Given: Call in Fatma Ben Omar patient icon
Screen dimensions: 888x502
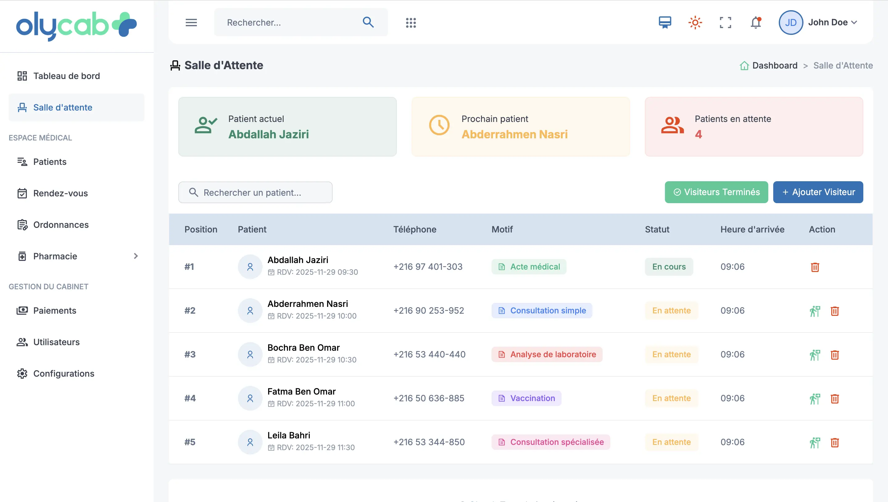Looking at the screenshot, I should [x=815, y=399].
